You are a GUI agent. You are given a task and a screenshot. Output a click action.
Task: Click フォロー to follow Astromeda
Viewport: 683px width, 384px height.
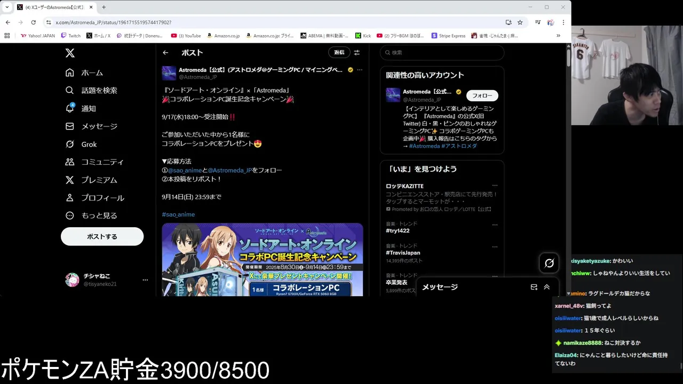point(482,95)
